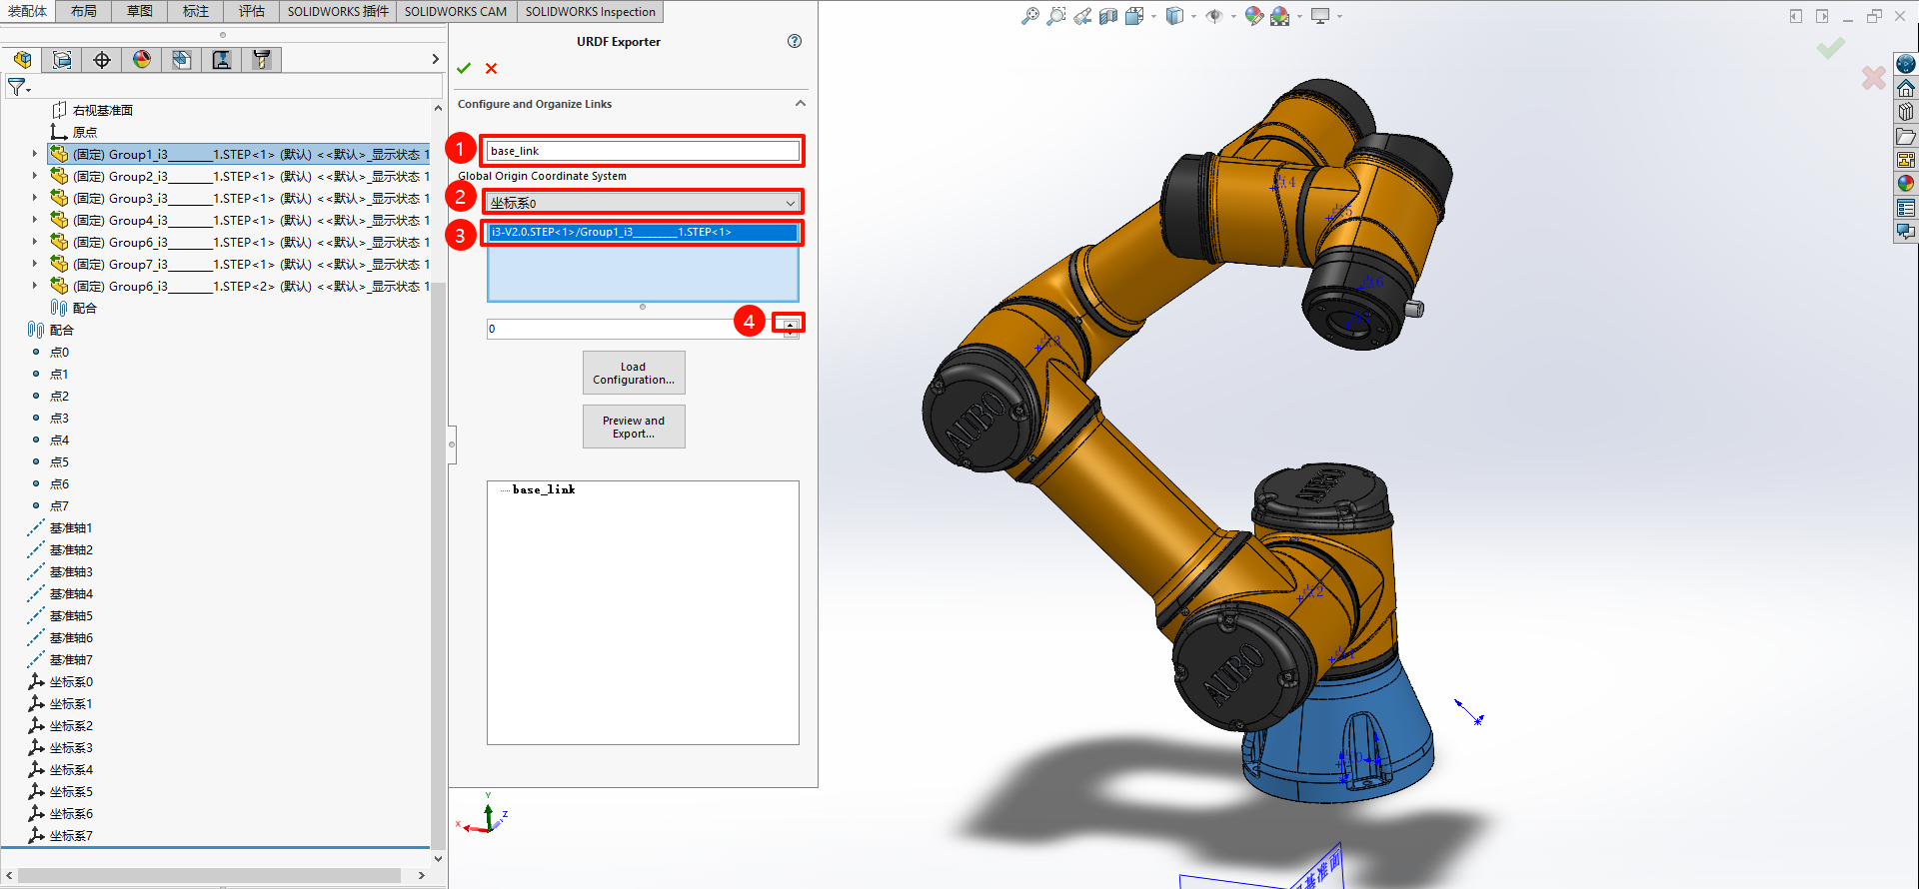
Task: Expand Group2_i3 component node
Action: coord(34,176)
